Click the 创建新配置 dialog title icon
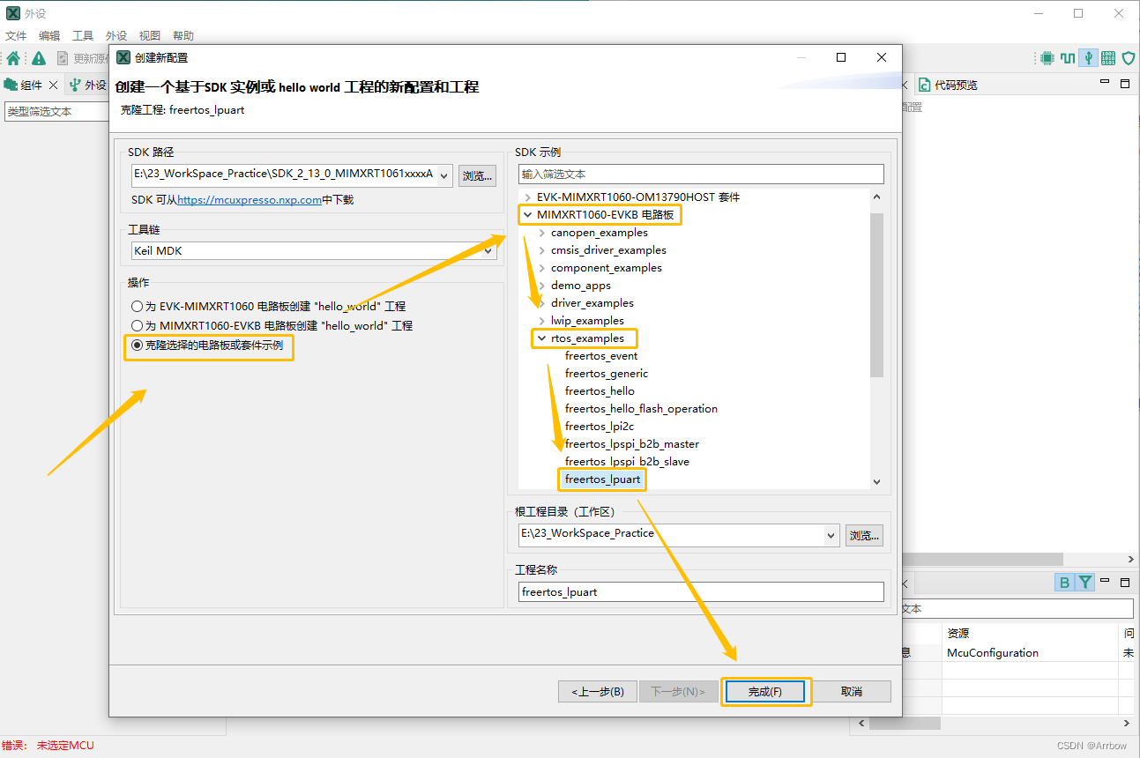The width and height of the screenshot is (1140, 758). [x=123, y=57]
